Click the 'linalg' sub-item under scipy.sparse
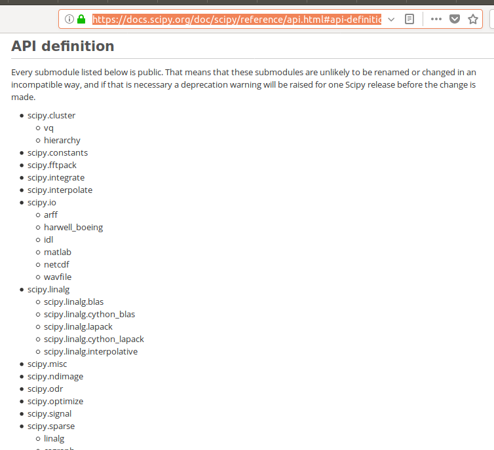 point(54,439)
